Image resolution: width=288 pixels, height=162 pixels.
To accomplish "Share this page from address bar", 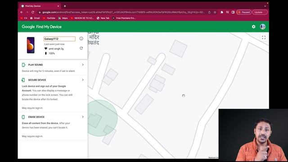I will pos(209,12).
